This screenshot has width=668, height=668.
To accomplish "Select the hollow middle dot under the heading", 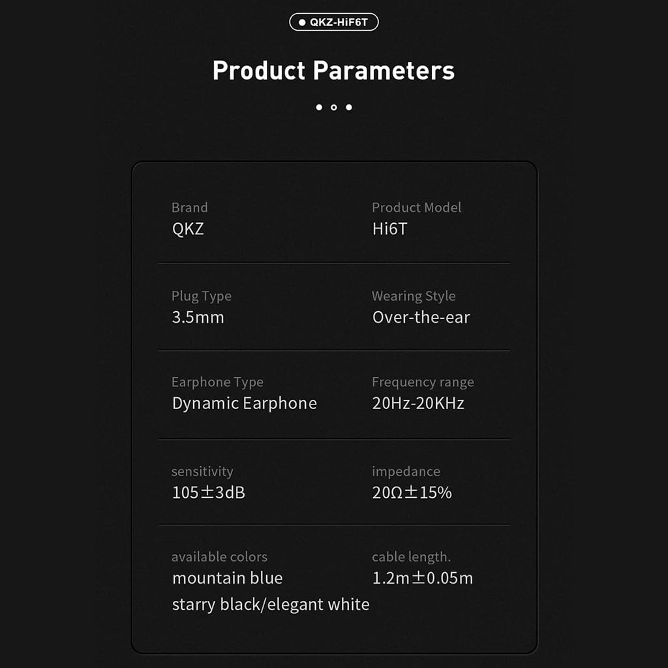I will click(334, 107).
